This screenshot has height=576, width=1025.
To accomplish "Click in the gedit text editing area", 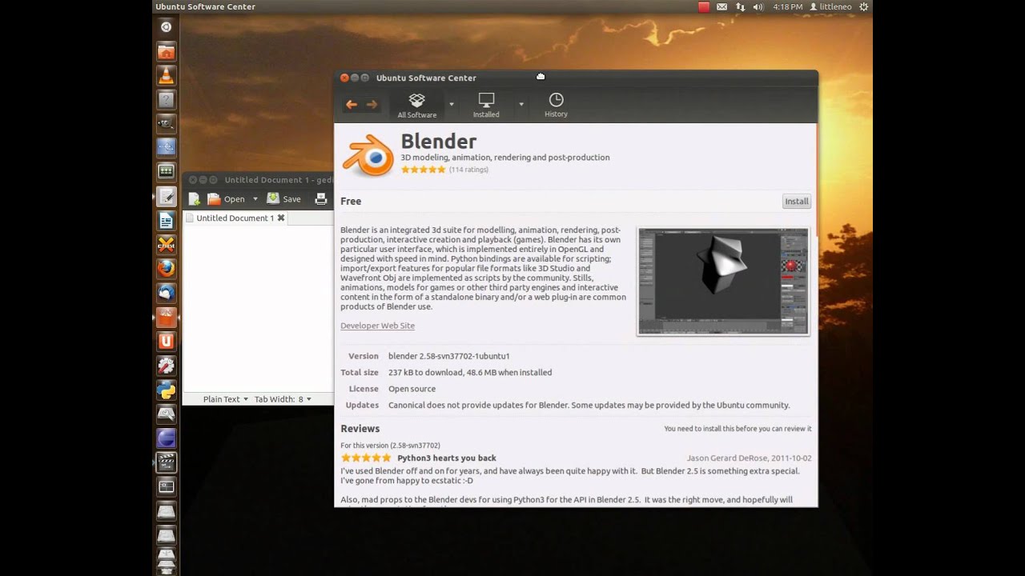I will coord(258,308).
